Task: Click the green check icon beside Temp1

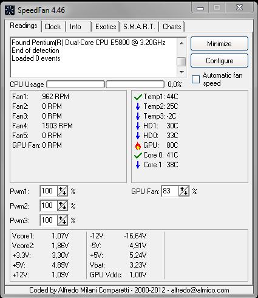Action: pos(138,97)
